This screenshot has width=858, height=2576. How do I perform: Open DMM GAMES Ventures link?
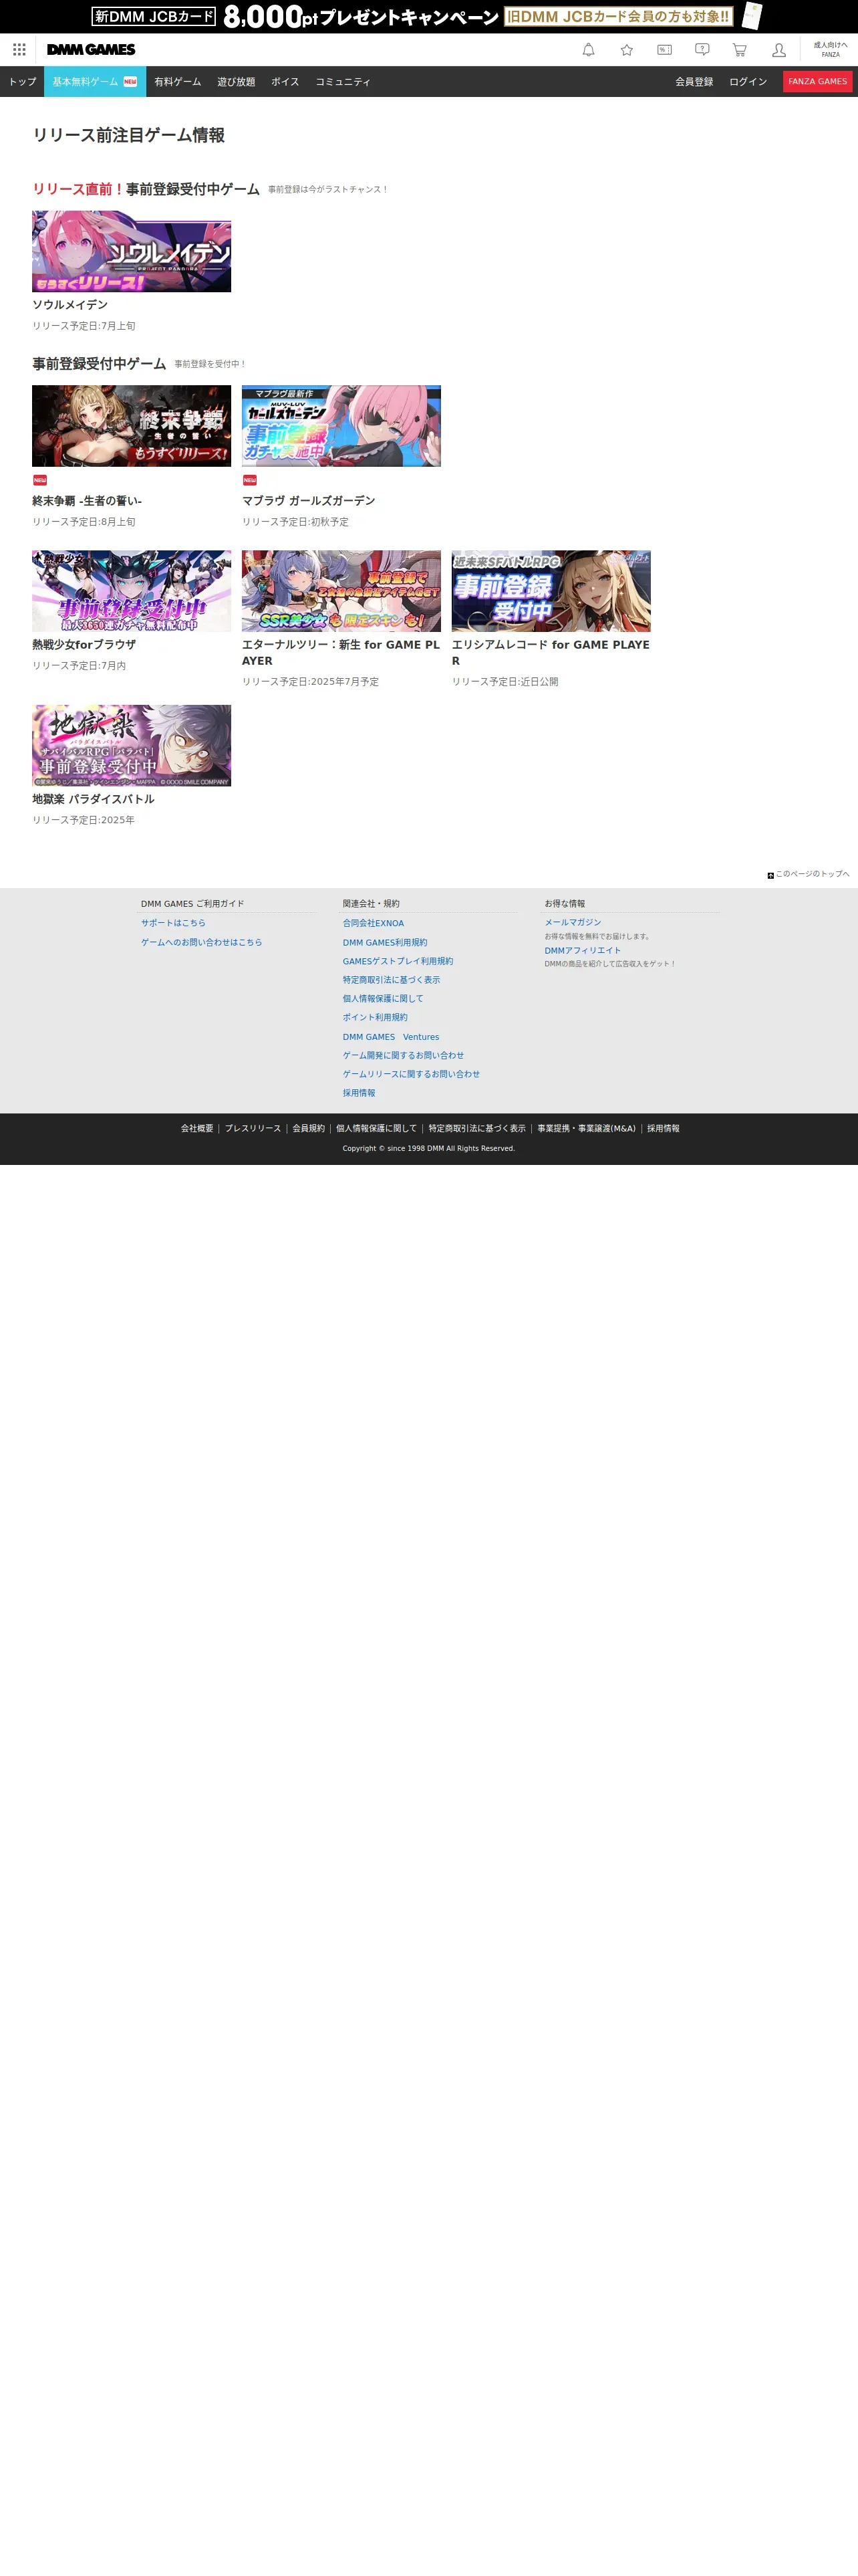point(390,1037)
